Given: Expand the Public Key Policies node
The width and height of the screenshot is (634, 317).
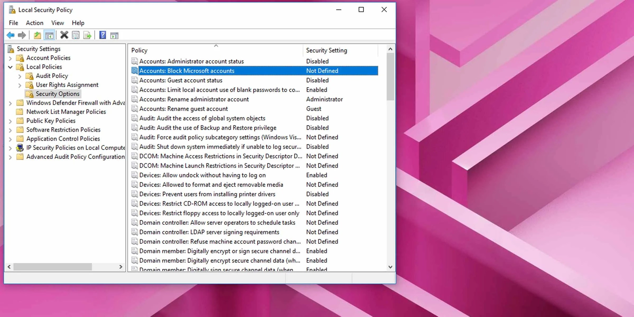Looking at the screenshot, I should click(x=10, y=121).
